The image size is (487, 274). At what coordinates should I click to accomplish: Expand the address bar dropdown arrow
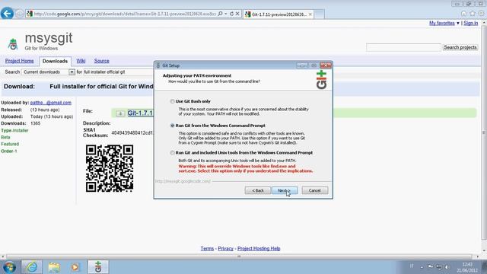click(x=226, y=14)
